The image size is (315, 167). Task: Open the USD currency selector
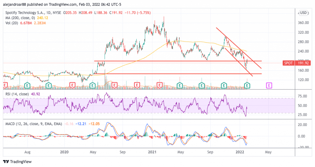(303, 13)
